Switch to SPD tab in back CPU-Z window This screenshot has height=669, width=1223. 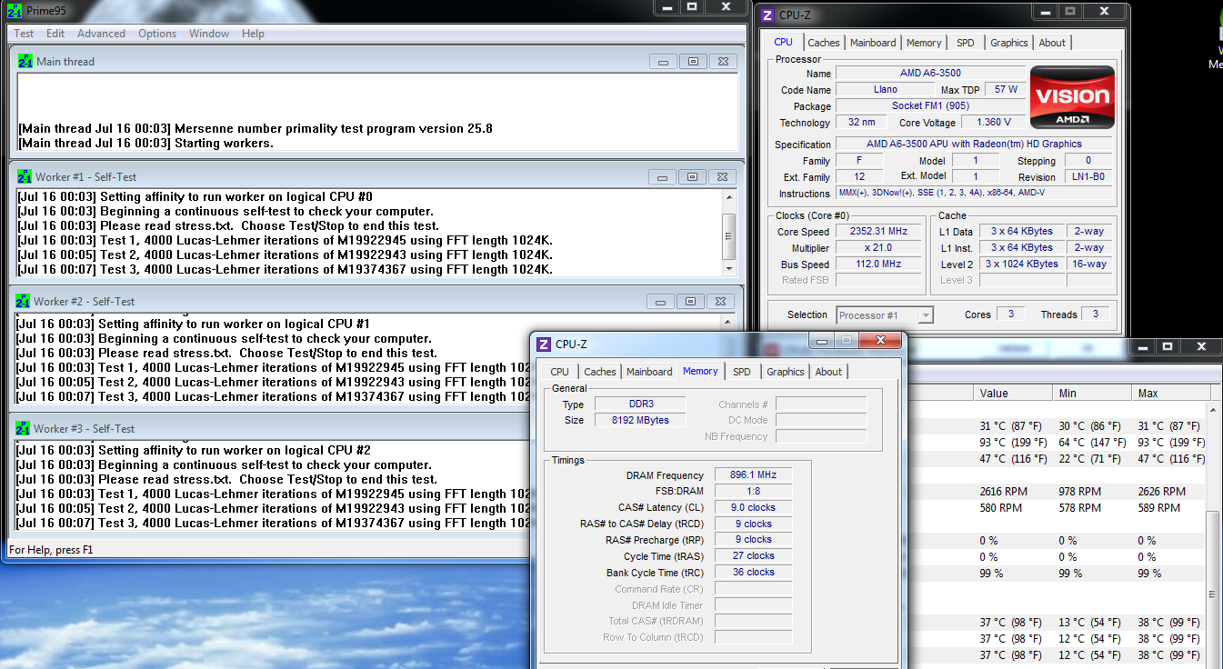click(x=965, y=43)
